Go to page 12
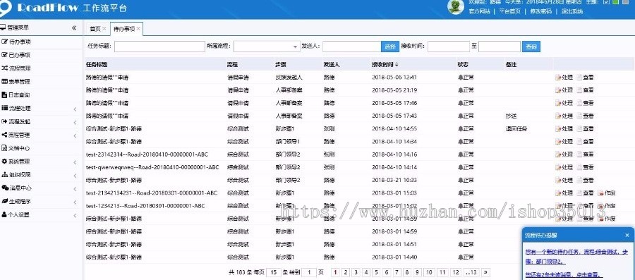Screen dimensions: 635x280 [x=456, y=273]
